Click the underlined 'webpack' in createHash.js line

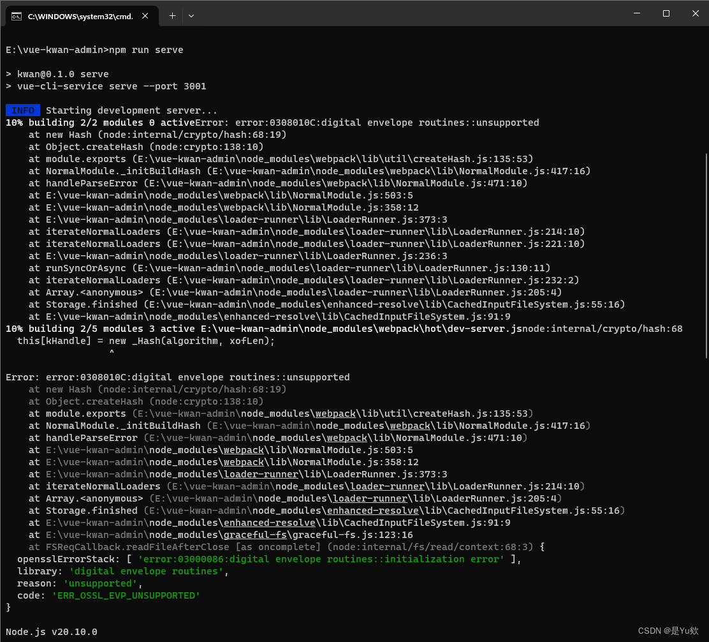[x=335, y=414]
